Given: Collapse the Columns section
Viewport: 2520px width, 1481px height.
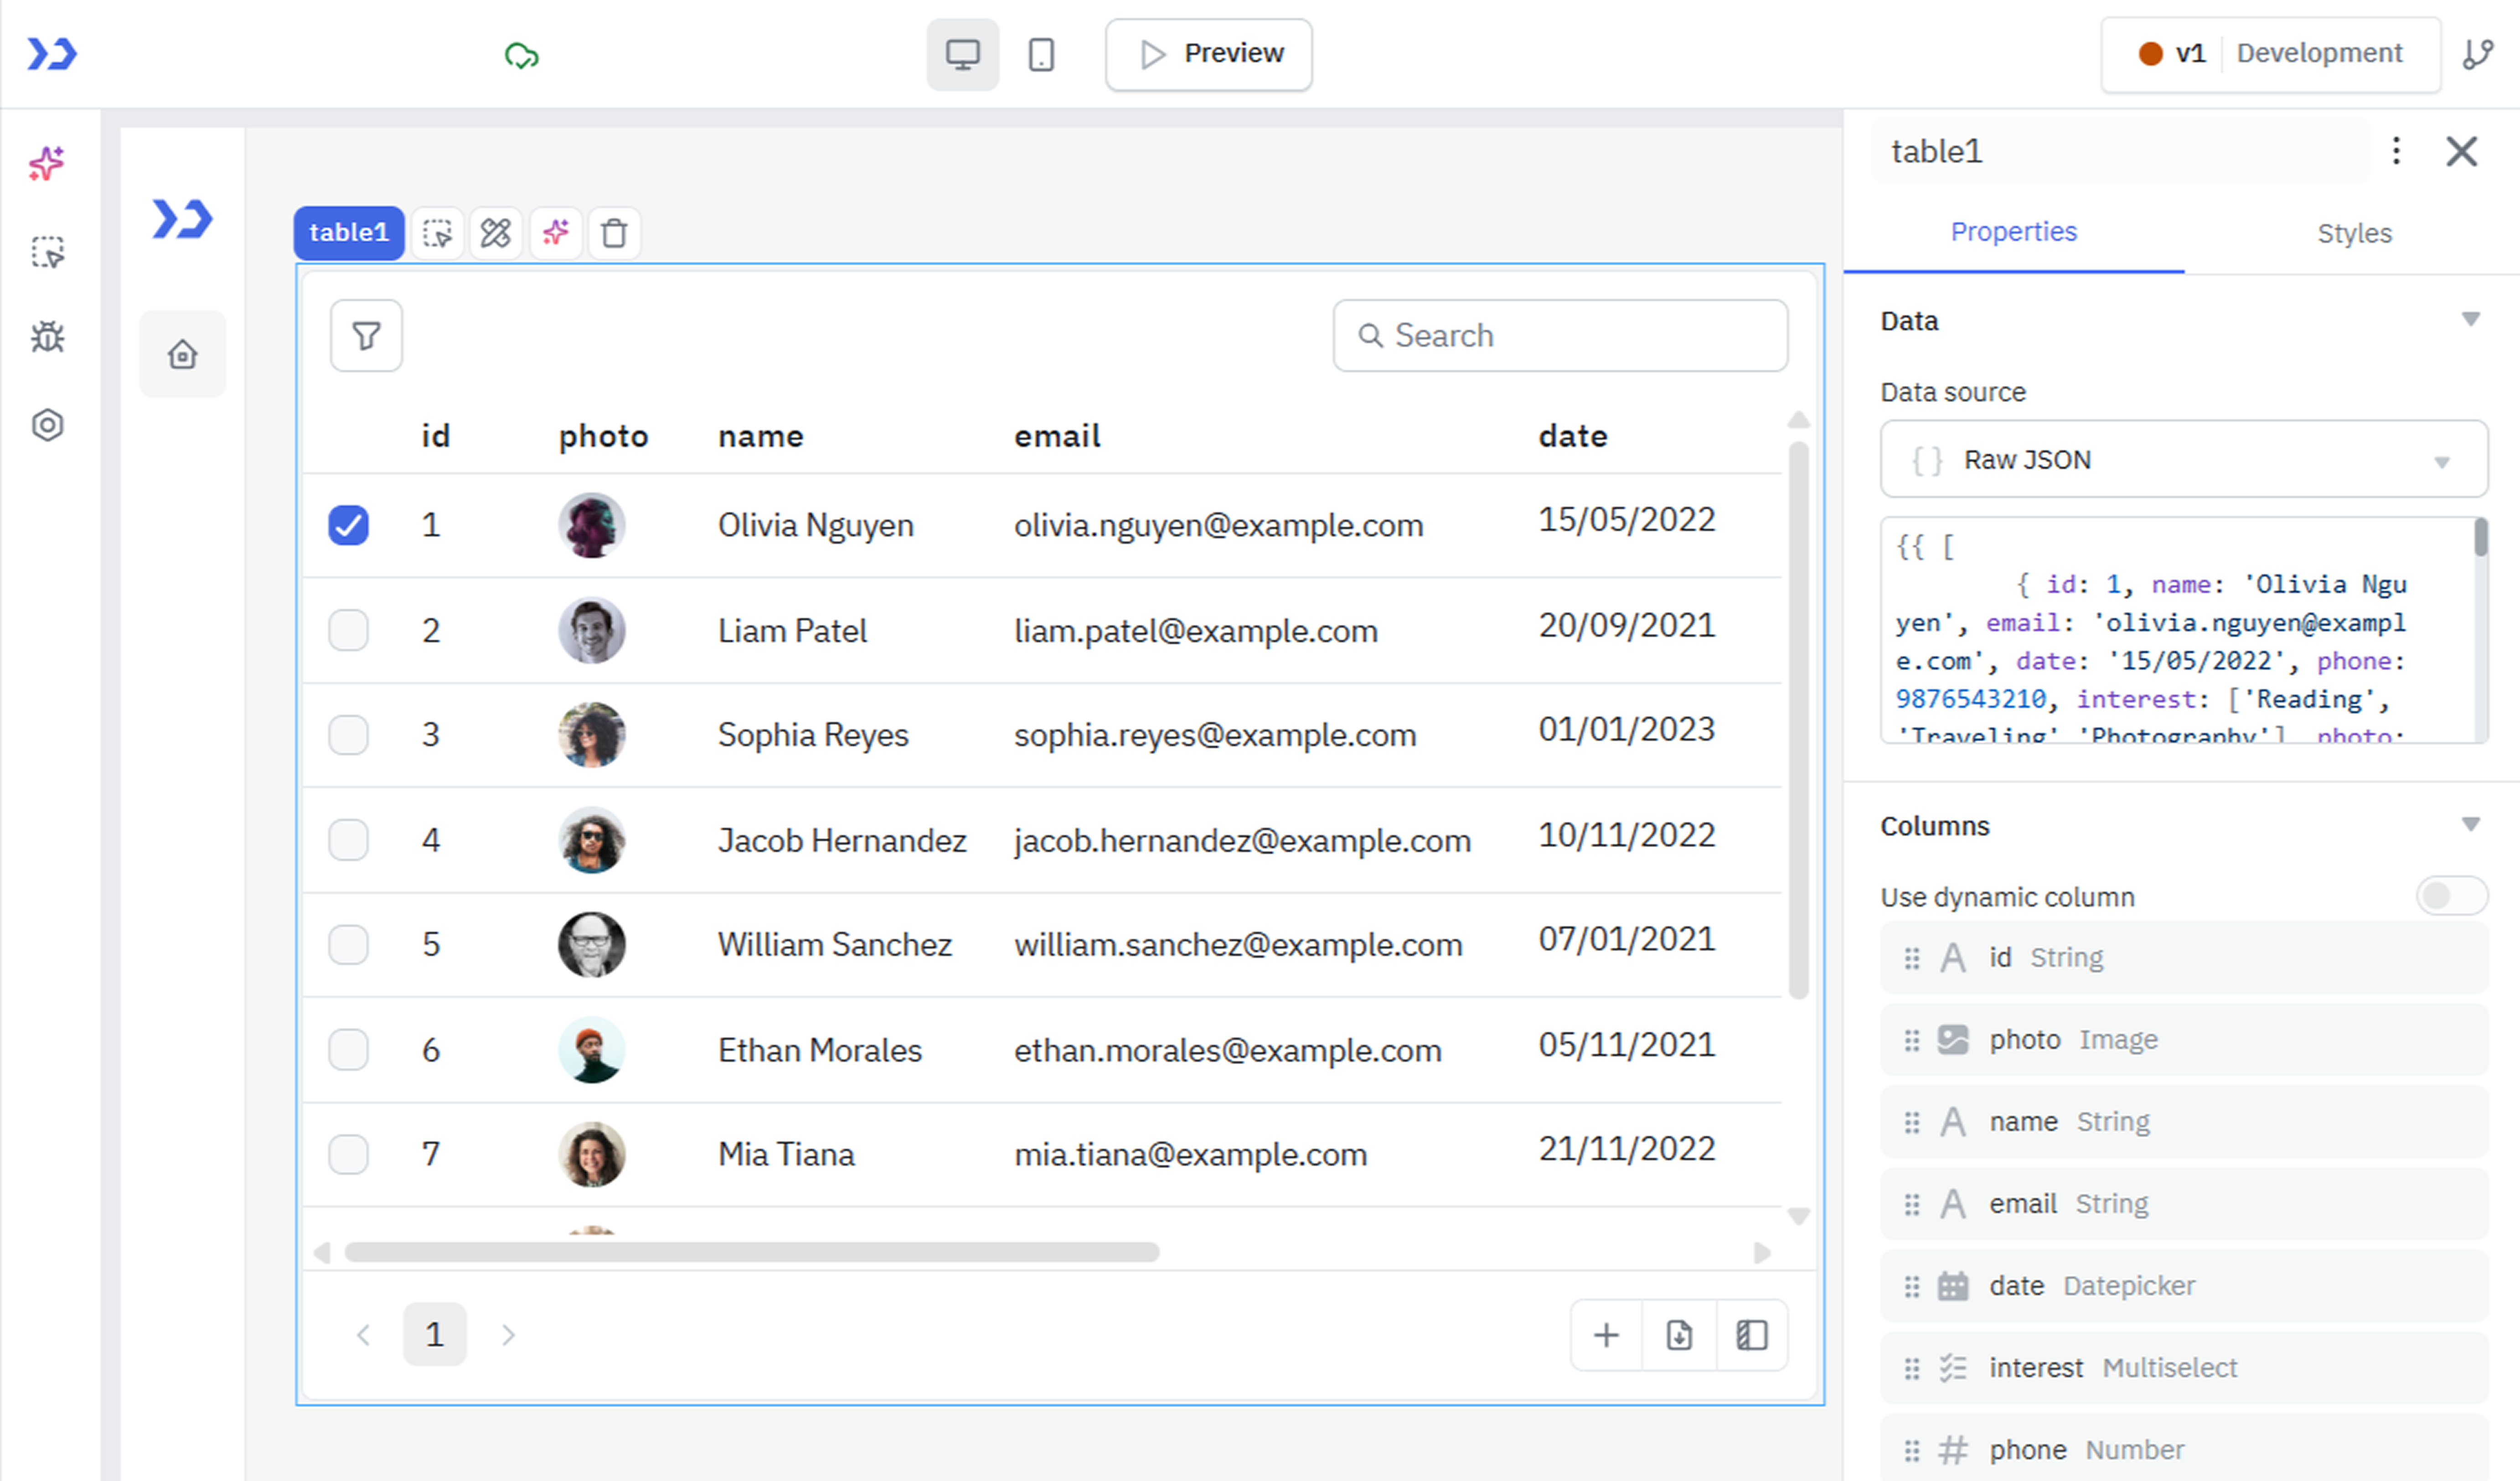Looking at the screenshot, I should point(2470,825).
